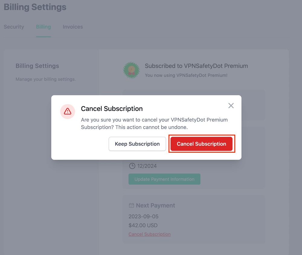
Task: Click the Next Payment heading
Action: 156,206
